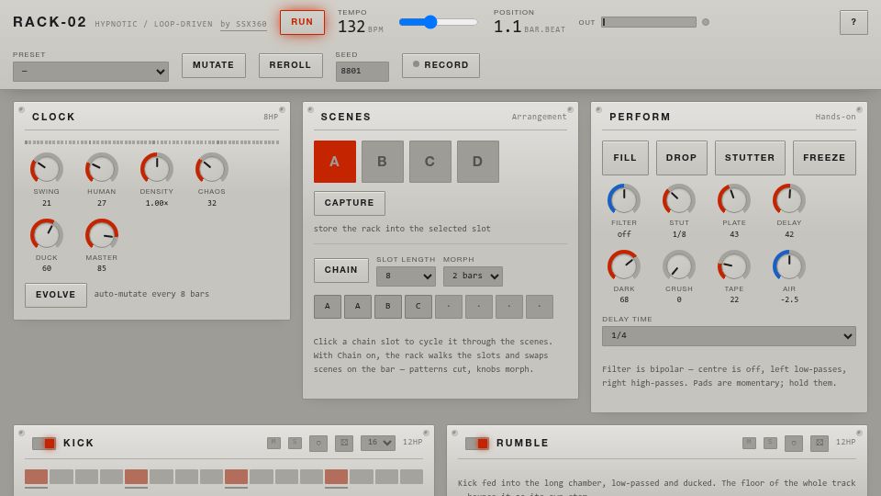Randomize RUMBLE with its dice icon
This screenshot has height=496, width=881.
pos(820,443)
